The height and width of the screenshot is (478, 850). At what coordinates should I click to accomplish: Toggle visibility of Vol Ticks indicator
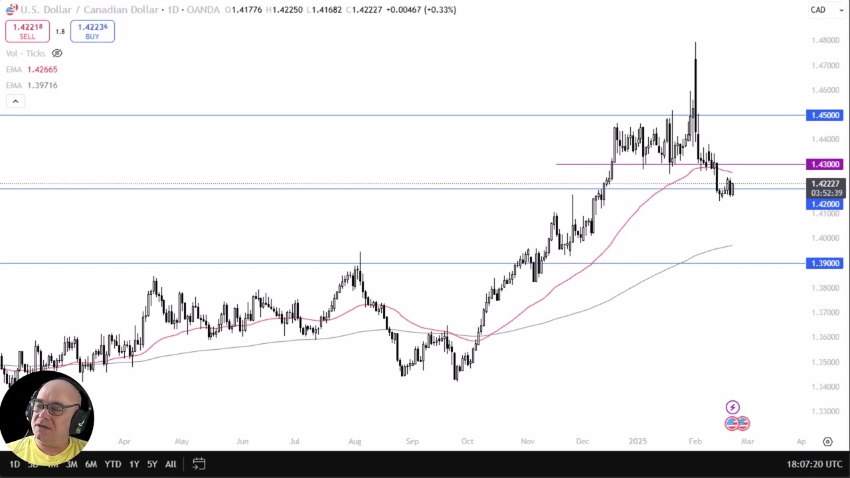tap(57, 53)
